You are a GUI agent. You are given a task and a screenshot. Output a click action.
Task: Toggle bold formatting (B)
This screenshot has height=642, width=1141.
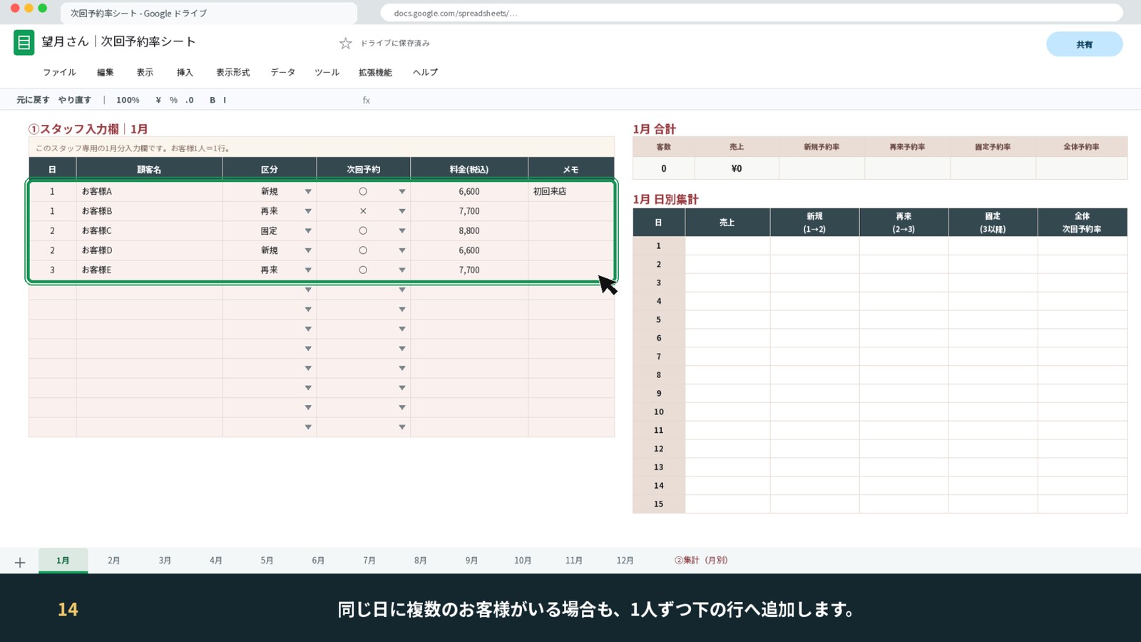click(213, 101)
